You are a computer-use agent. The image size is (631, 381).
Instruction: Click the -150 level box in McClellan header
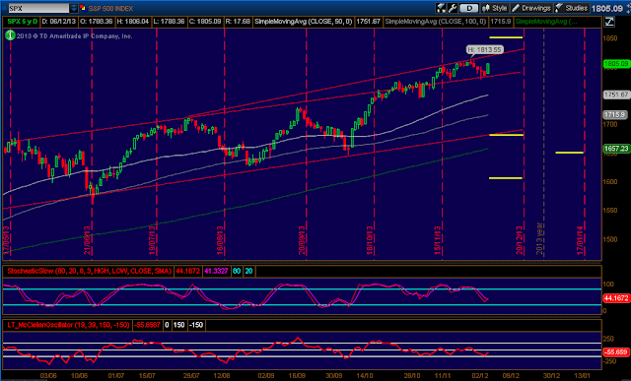[x=196, y=325]
